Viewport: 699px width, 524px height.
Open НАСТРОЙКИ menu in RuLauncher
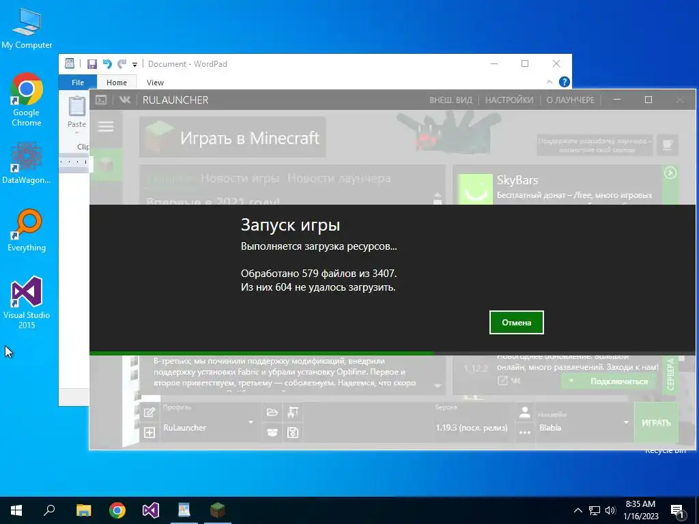509,100
